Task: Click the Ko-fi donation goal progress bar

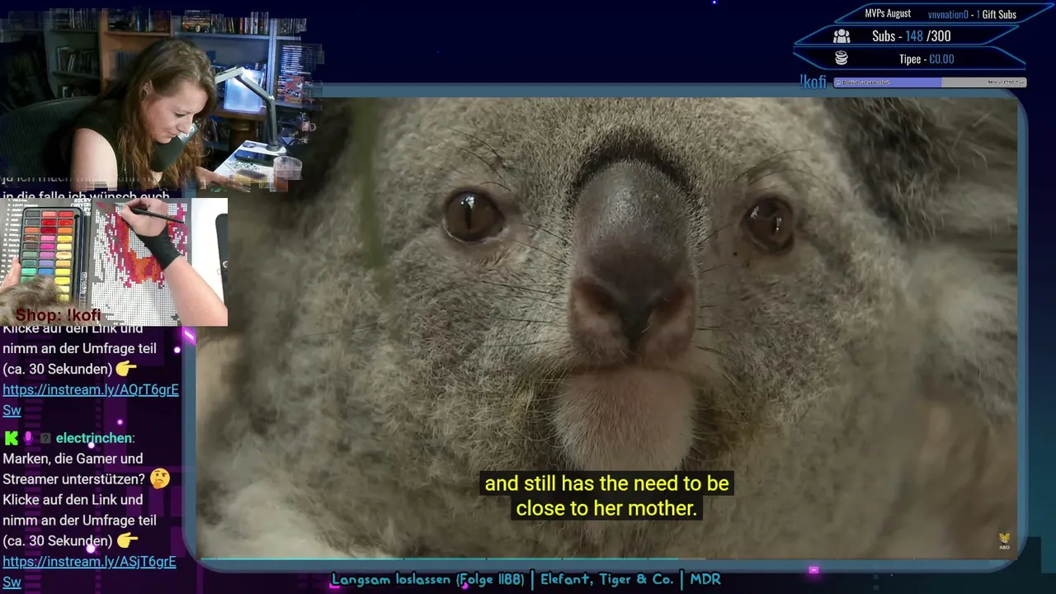Action: pos(930,82)
